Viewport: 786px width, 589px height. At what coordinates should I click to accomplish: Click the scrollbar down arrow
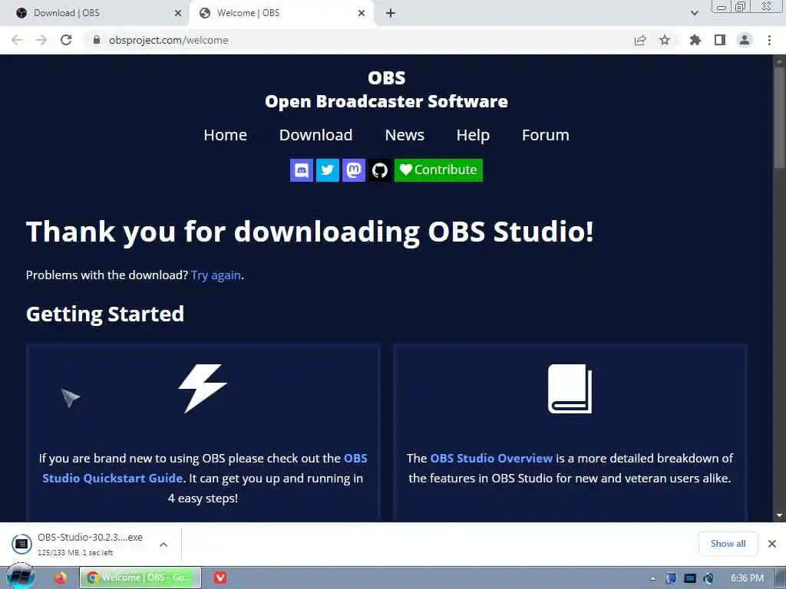tap(779, 515)
